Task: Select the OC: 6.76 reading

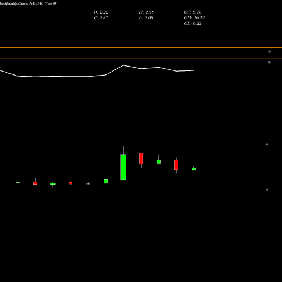Action: [x=193, y=12]
